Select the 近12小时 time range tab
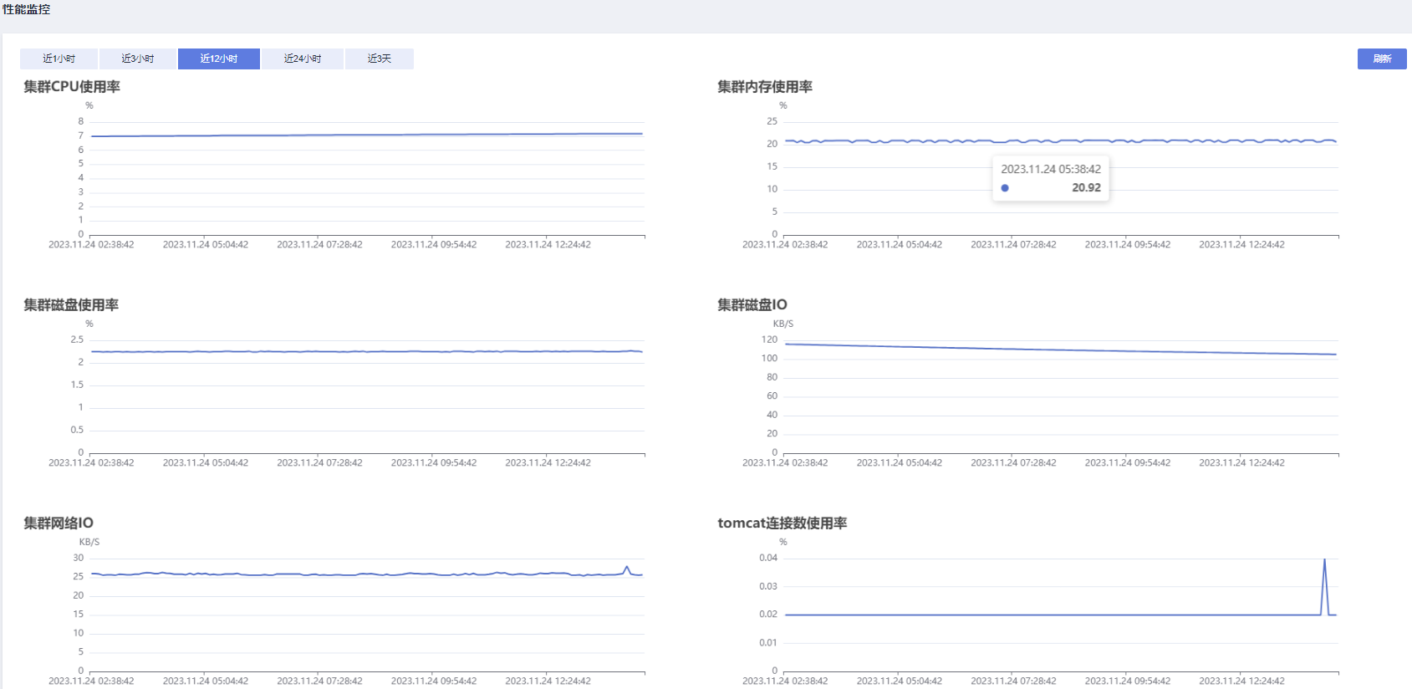This screenshot has width=1412, height=689. [x=219, y=59]
